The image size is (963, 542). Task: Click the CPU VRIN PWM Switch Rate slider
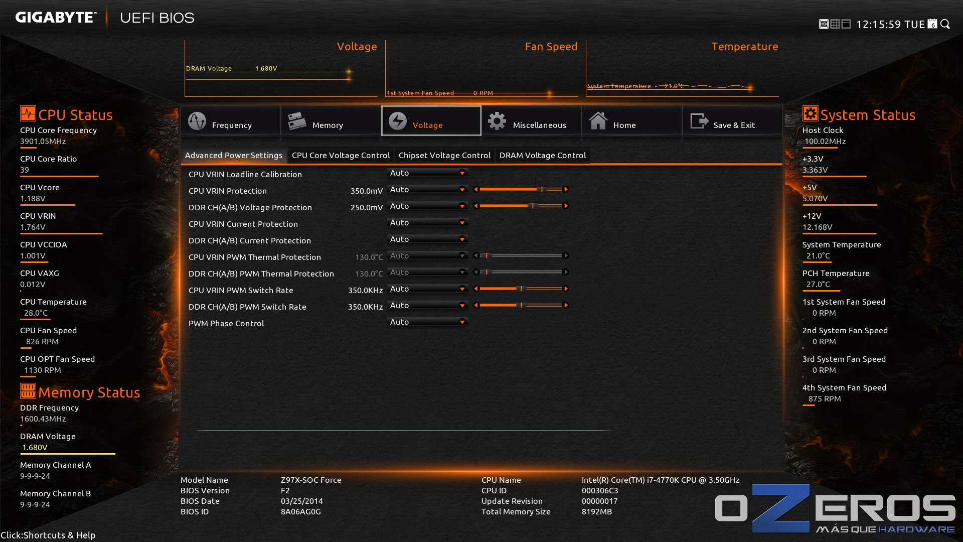(521, 289)
